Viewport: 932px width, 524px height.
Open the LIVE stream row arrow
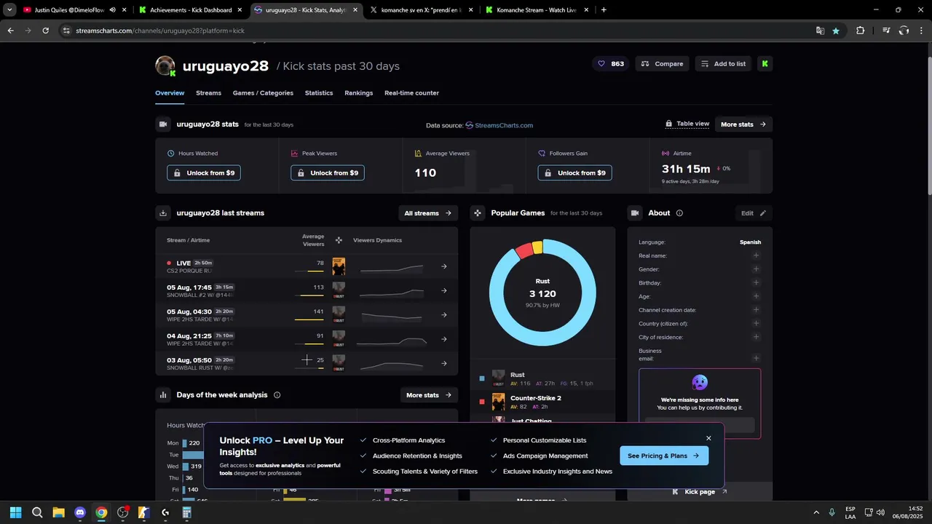tap(444, 266)
